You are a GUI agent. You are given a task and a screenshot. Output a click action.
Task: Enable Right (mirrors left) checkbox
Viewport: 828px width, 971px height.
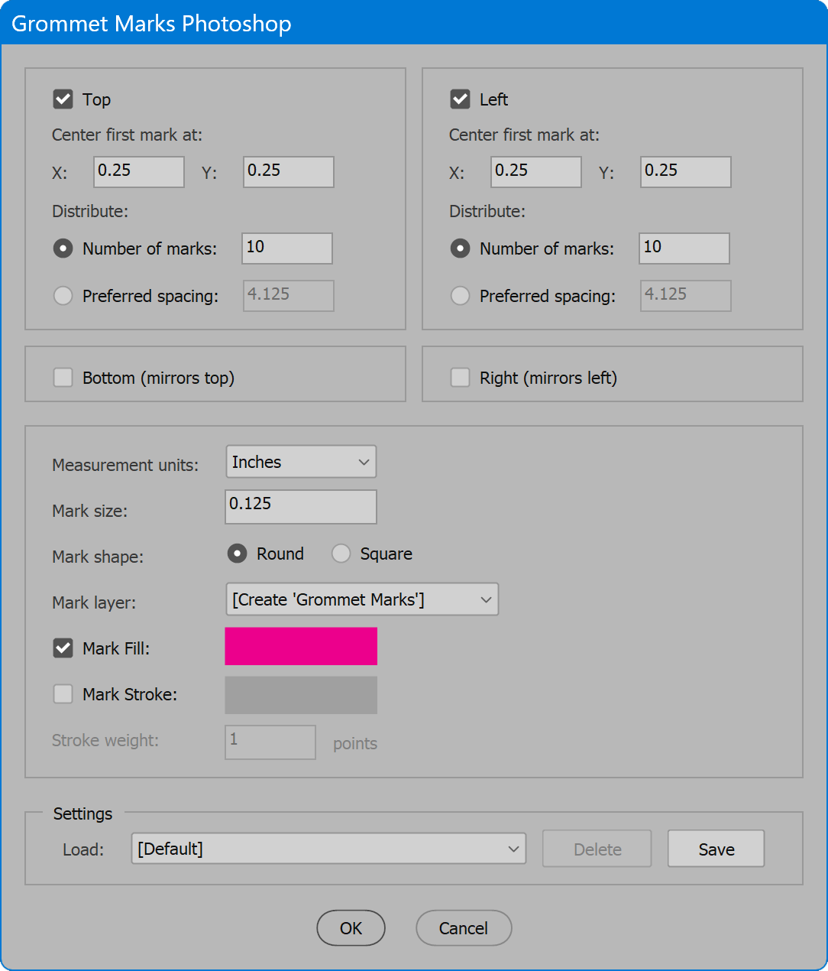point(460,378)
